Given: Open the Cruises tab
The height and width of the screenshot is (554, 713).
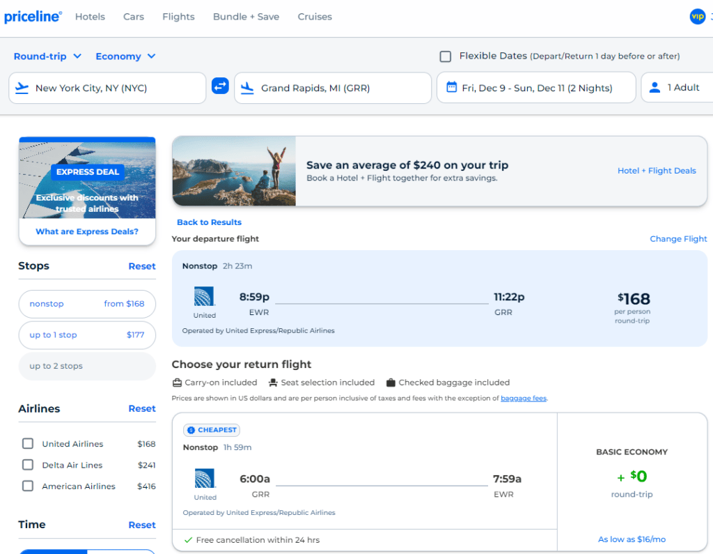Looking at the screenshot, I should 315,17.
